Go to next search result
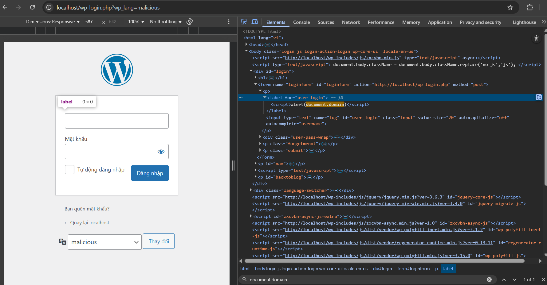 pyautogui.click(x=514, y=279)
